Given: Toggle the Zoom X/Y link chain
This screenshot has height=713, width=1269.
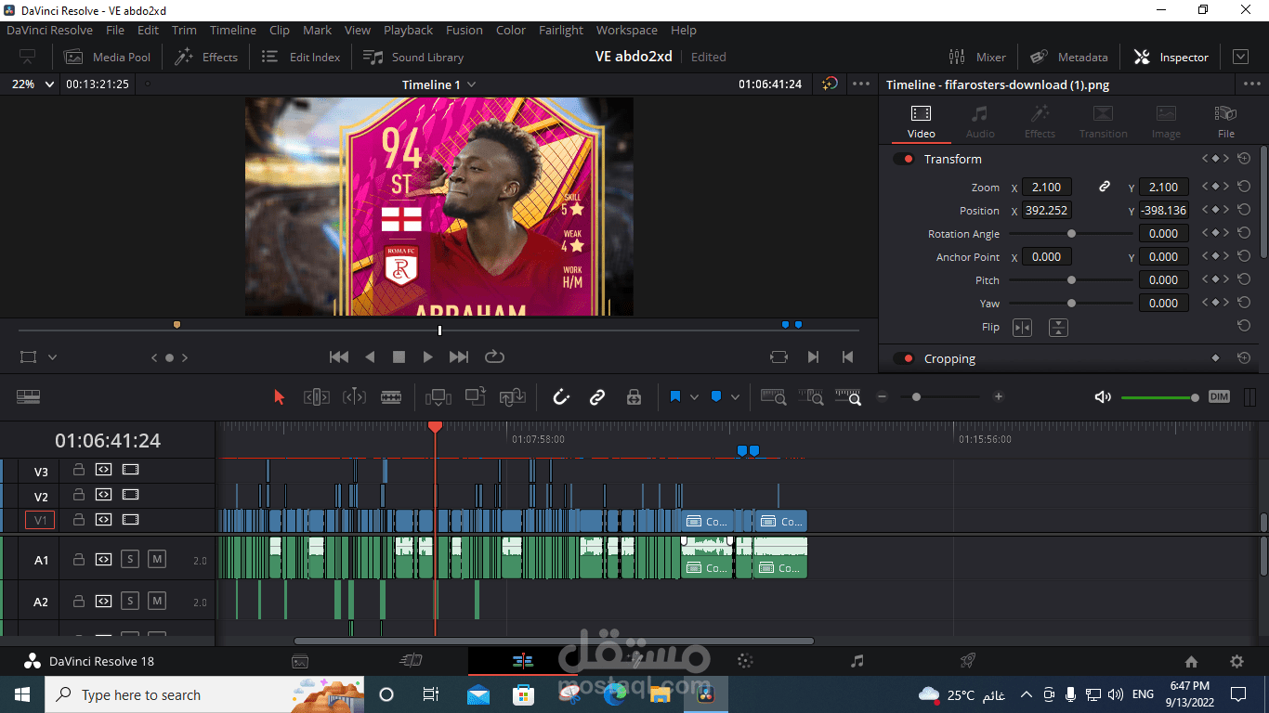Looking at the screenshot, I should tap(1105, 187).
